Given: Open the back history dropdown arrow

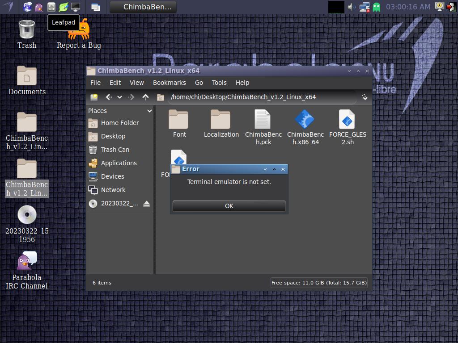Looking at the screenshot, I should pos(119,97).
